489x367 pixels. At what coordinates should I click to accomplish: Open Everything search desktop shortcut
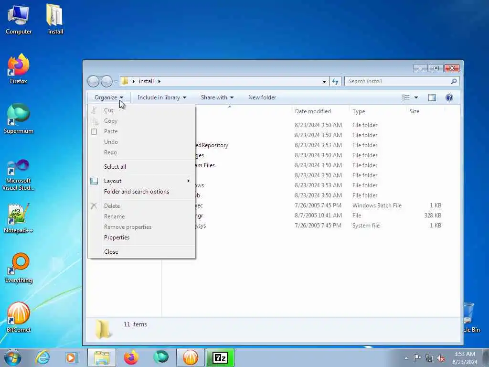point(19,268)
